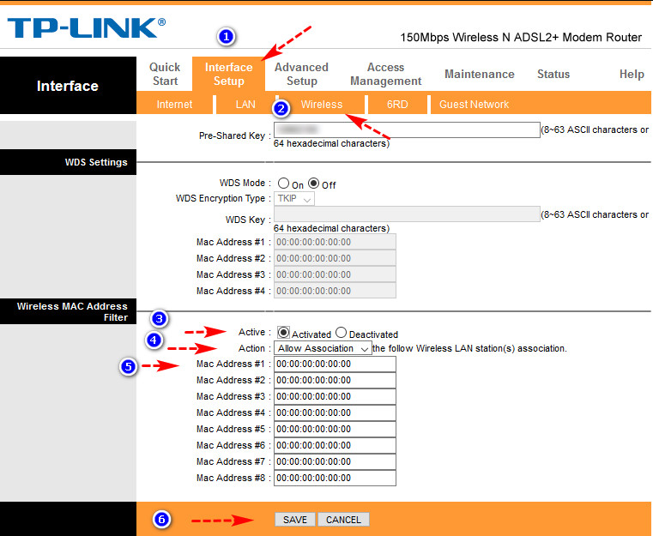
Task: Select the Guest Network sub-tab
Action: (474, 105)
